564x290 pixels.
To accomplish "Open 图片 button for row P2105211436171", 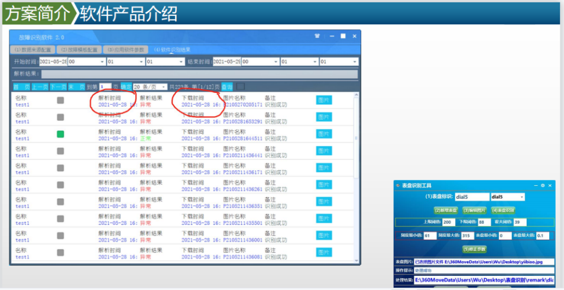I will (324, 168).
